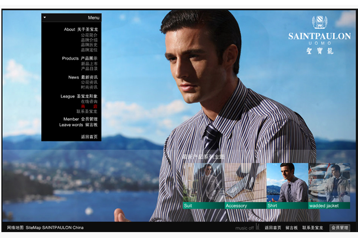Click the red 商店 link in menu
Screen dimensions: 358x238
[x=89, y=107]
